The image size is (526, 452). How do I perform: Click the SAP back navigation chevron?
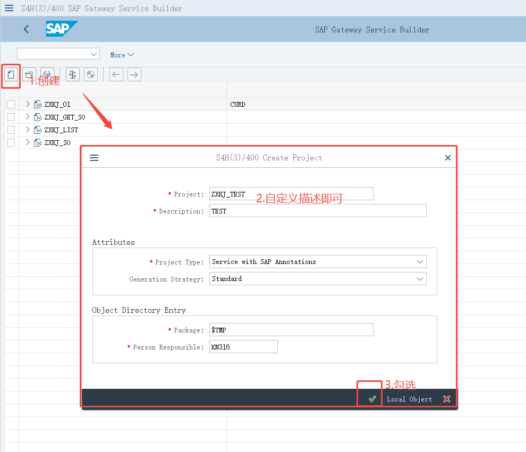point(26,29)
